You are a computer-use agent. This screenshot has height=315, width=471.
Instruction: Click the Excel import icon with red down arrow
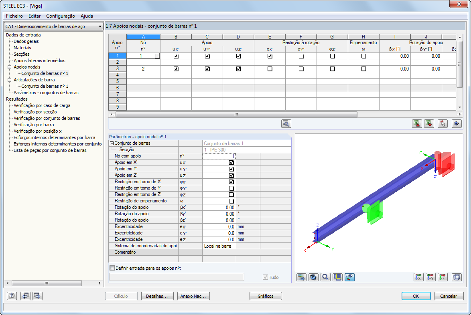tap(429, 123)
